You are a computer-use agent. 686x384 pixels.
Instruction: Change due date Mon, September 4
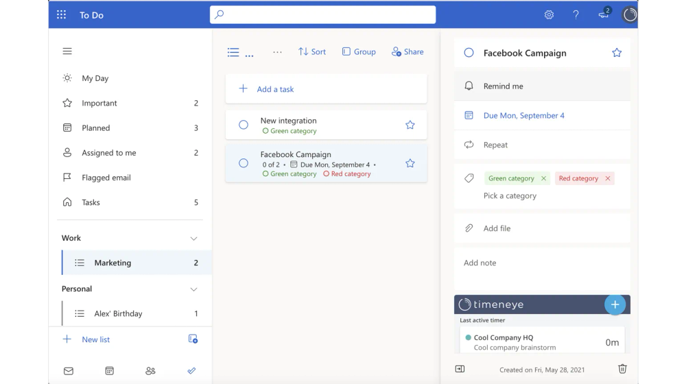tap(542, 115)
